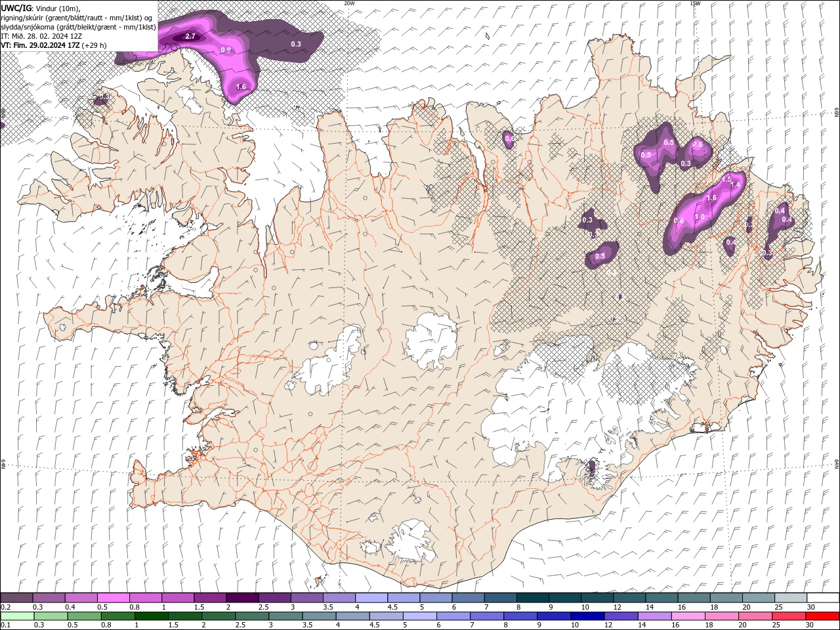The image size is (840, 630).
Task: Select the '1.0' value inside the eastern pink band
Action: (x=700, y=217)
